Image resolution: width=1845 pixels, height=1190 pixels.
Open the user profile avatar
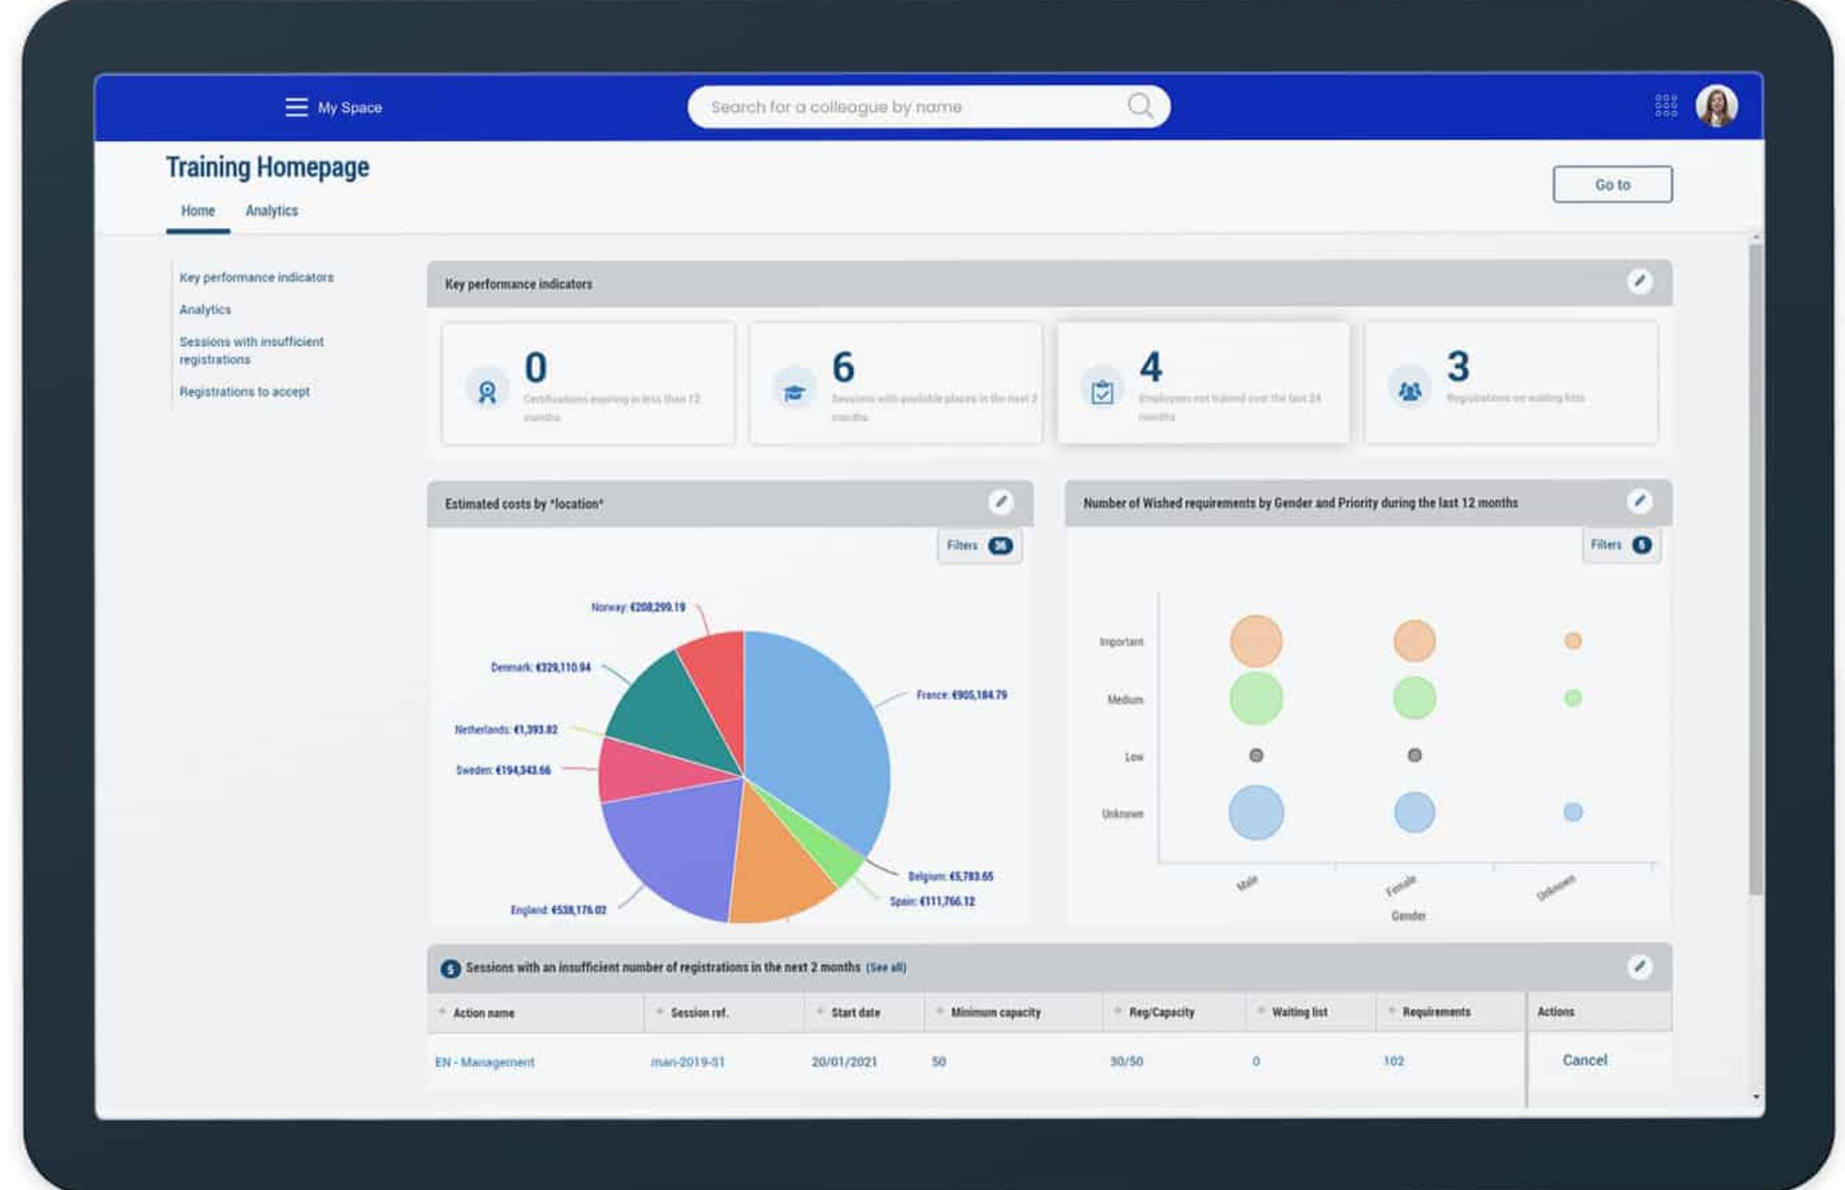pos(1716,106)
